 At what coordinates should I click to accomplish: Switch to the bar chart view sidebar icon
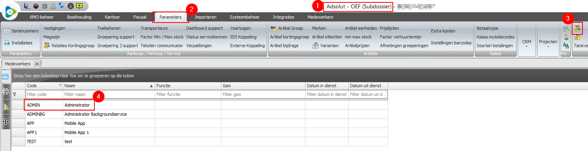click(6, 106)
